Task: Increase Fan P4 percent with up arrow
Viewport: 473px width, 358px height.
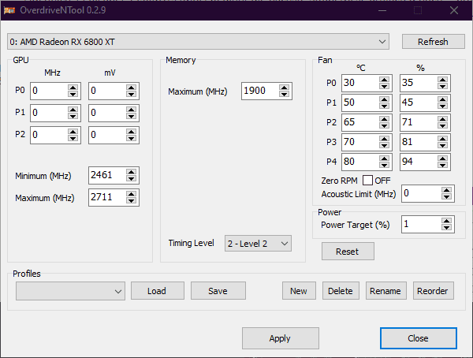Action: coord(442,158)
